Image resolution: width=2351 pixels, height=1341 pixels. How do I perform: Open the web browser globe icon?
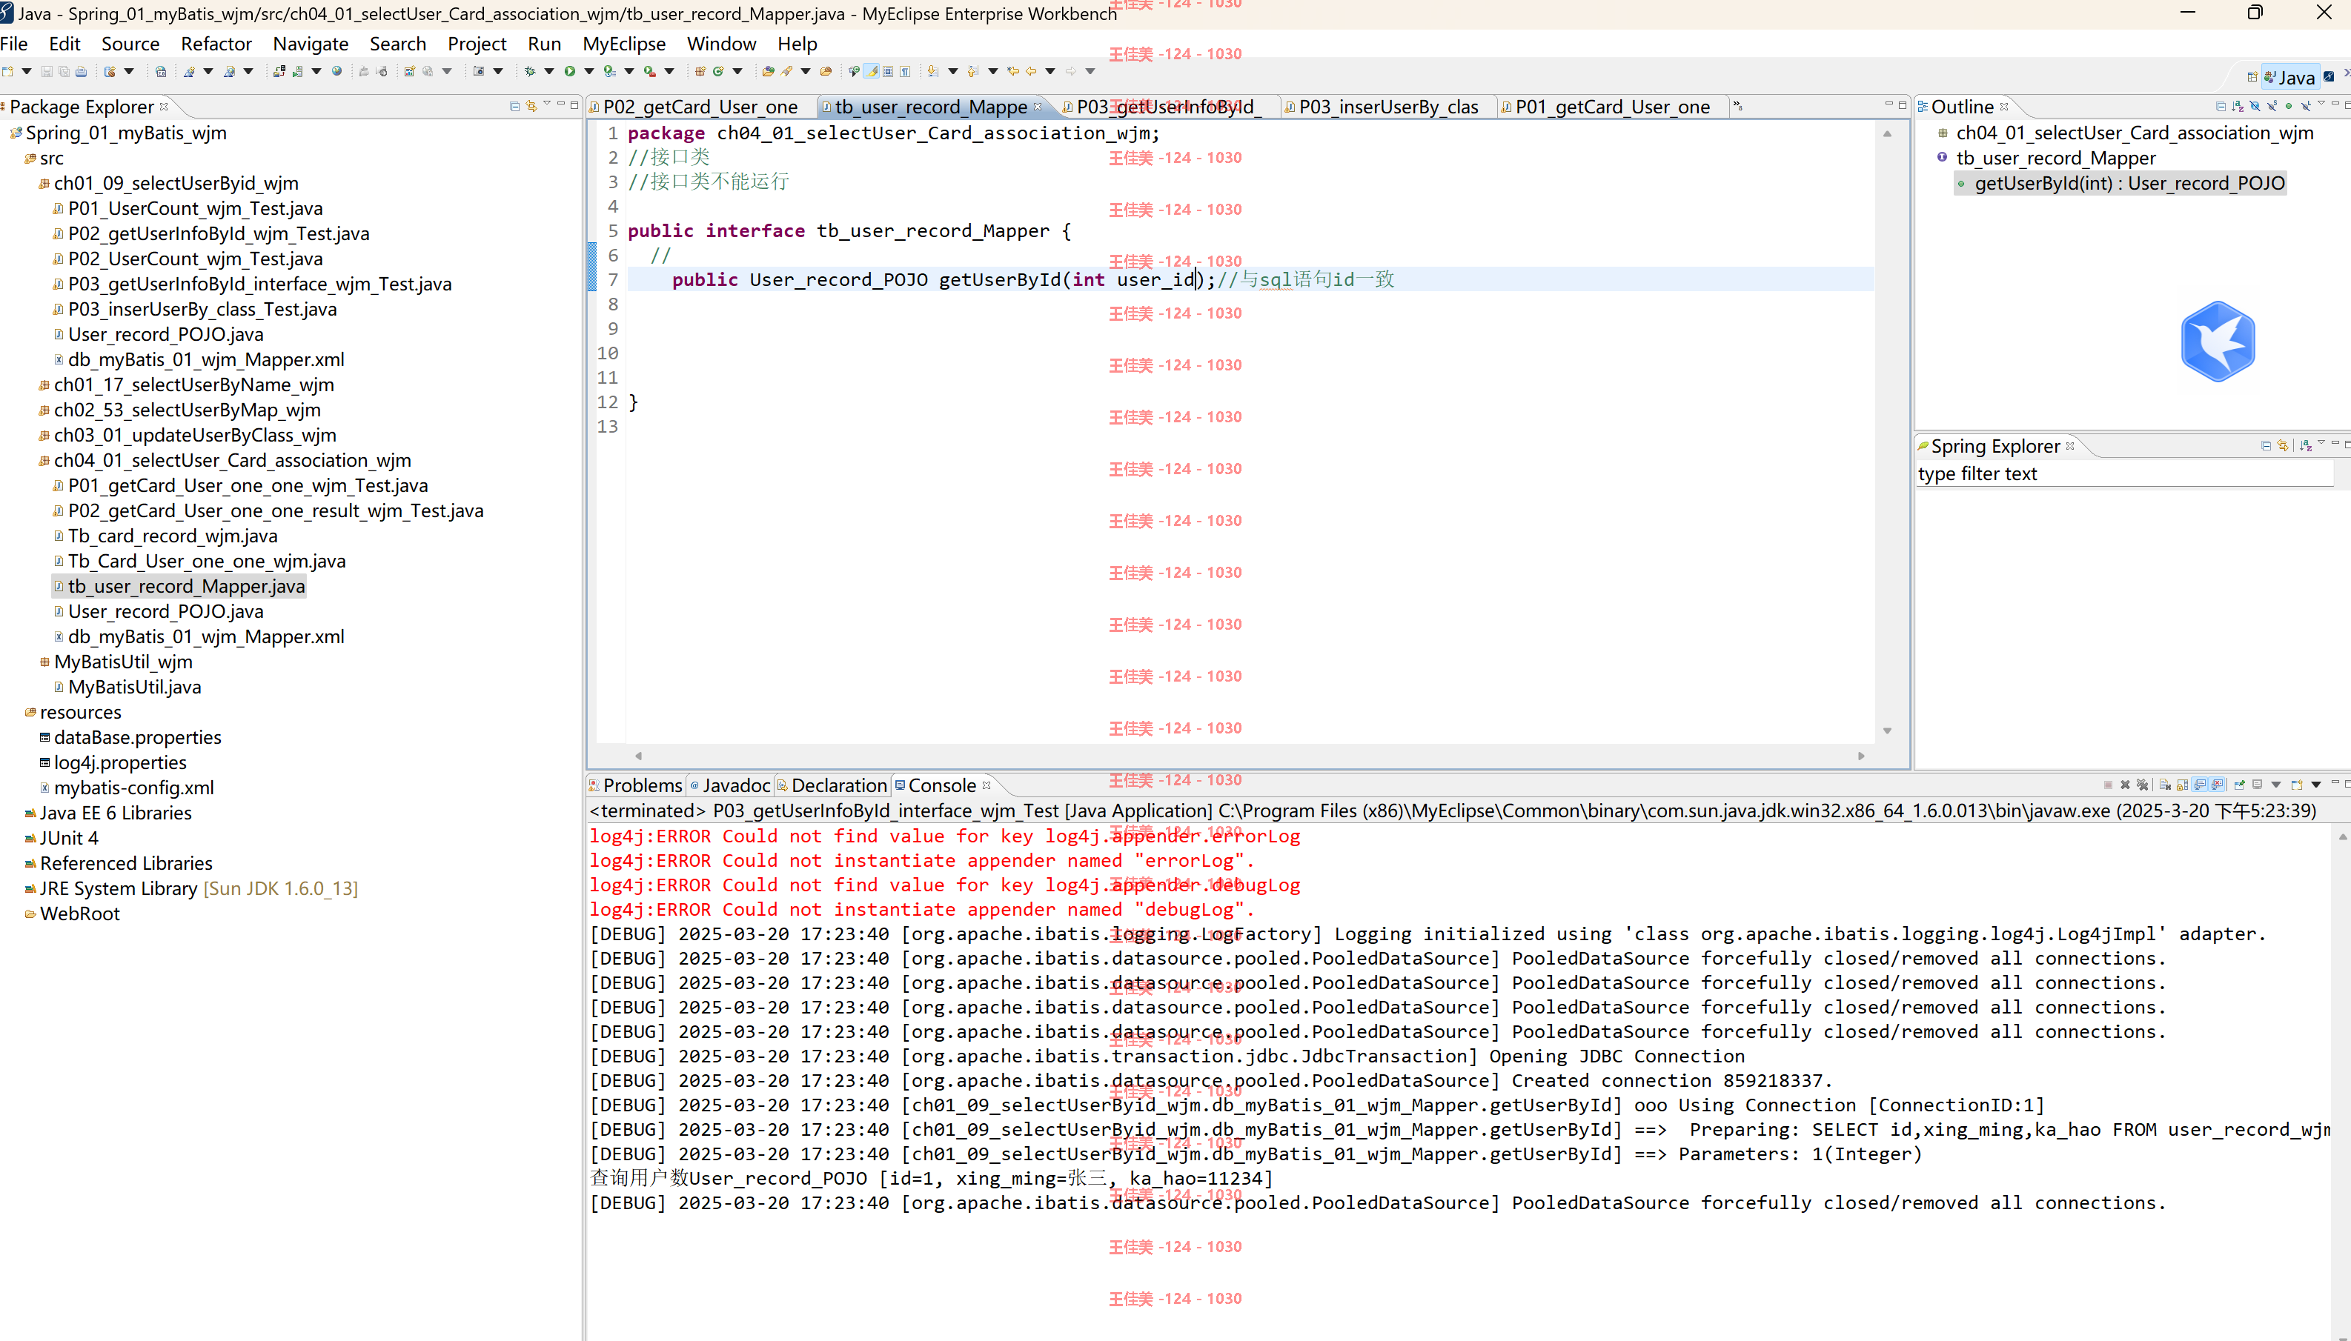pos(336,72)
